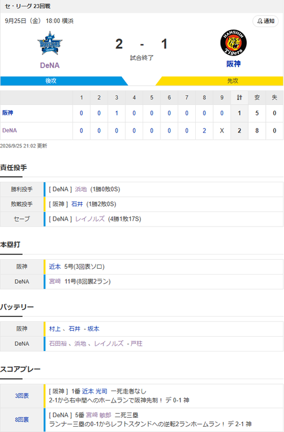The image size is (284, 432).
Task: Click the 敗戦投手 row label
Action: pyautogui.click(x=22, y=204)
